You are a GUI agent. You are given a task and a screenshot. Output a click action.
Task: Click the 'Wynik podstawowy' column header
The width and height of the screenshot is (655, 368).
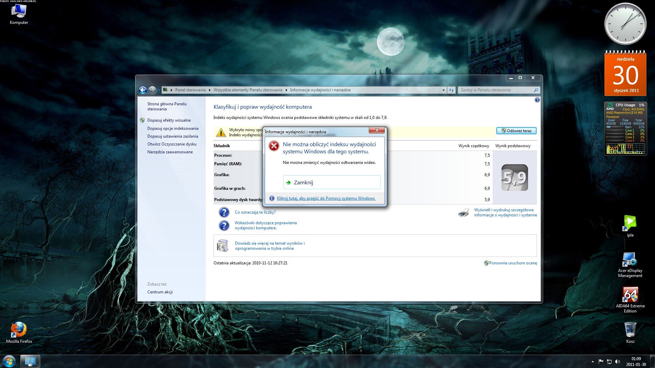(x=513, y=146)
